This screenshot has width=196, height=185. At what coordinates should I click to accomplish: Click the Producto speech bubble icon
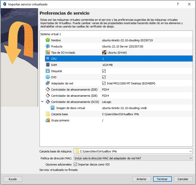coord(48,46)
